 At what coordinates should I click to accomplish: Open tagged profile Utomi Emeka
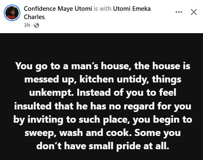[x=132, y=9]
